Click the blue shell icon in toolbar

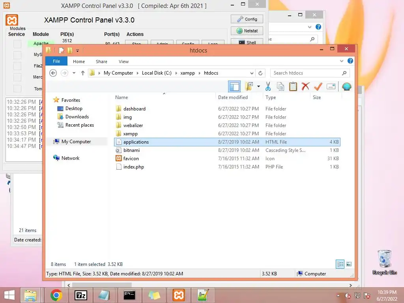pyautogui.click(x=346, y=86)
